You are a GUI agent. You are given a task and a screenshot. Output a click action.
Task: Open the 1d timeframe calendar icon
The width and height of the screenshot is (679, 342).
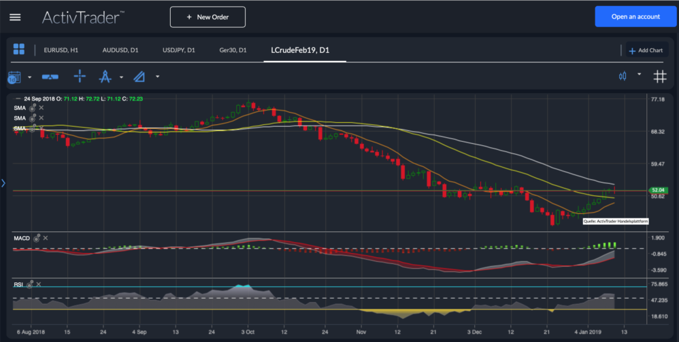point(14,77)
